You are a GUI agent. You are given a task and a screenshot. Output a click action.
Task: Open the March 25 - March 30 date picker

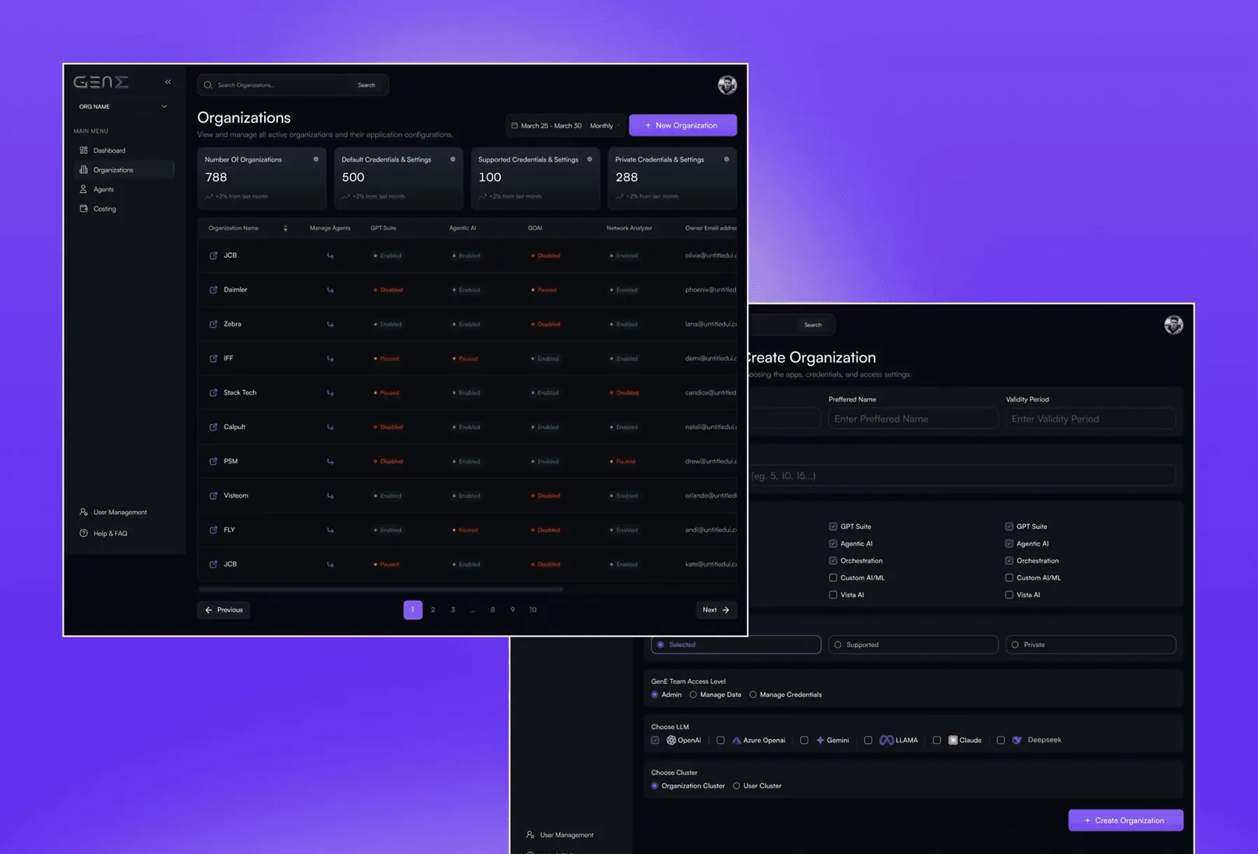click(x=547, y=126)
